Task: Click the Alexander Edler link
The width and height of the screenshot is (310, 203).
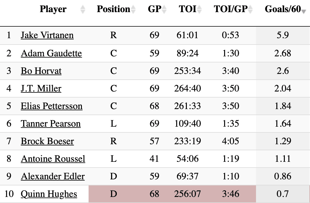Action: [52, 176]
